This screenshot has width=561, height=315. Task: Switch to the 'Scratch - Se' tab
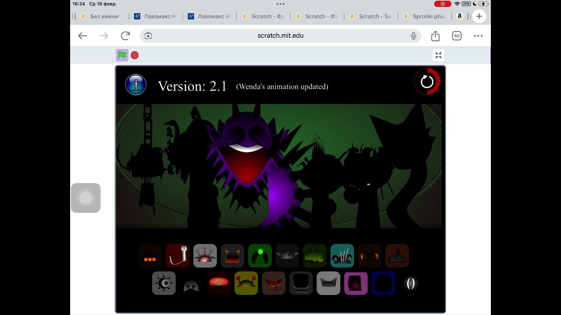[371, 16]
